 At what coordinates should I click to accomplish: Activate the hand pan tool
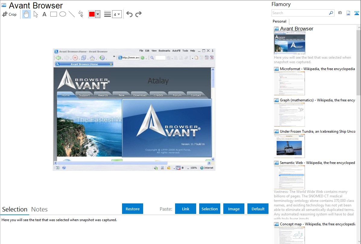coord(26,14)
